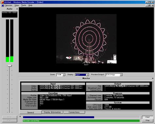Viewport: 155px width, 124px height.
Task: Click the Percent value 60%
Action: [106, 100]
